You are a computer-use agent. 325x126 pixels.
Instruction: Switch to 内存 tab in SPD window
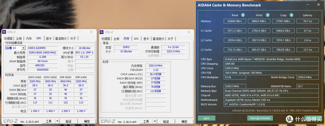[29, 38]
